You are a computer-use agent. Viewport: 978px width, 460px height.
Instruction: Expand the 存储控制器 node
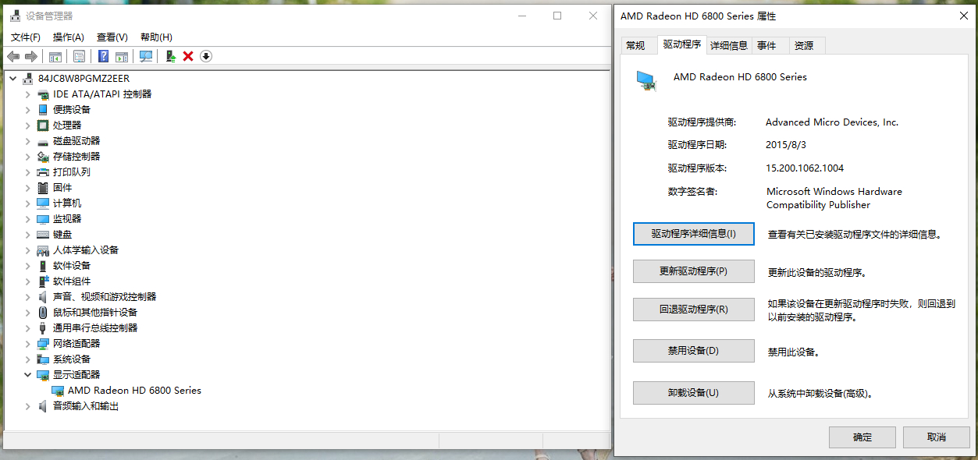27,157
